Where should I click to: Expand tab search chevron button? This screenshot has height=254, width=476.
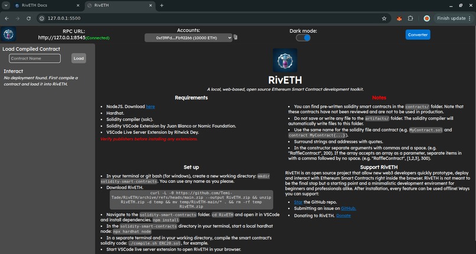[x=6, y=5]
